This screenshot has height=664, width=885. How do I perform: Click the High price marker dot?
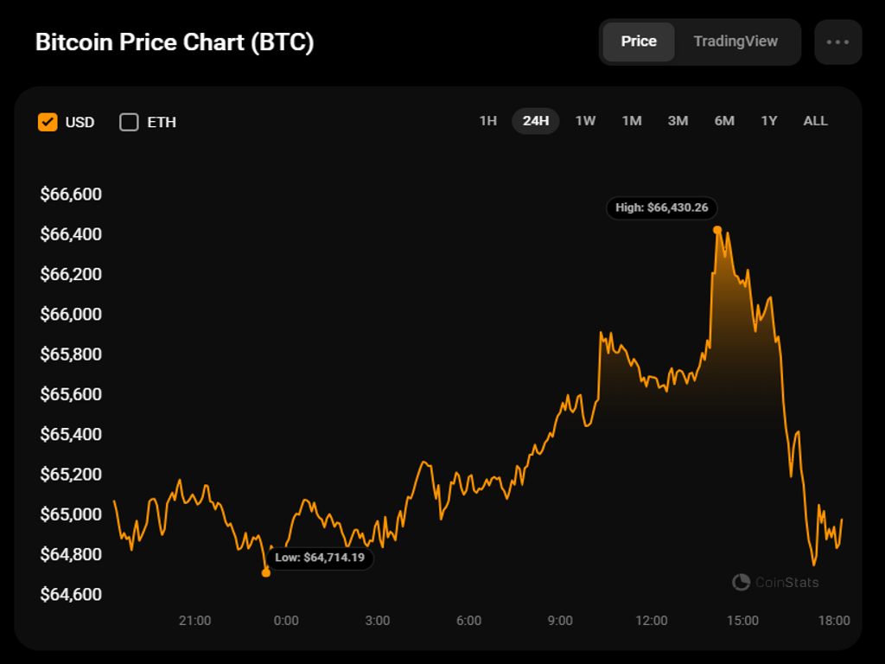tap(717, 230)
